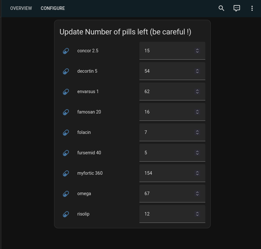Increment the myfortic 360 pill count stepper
This screenshot has width=261, height=249.
197,172
